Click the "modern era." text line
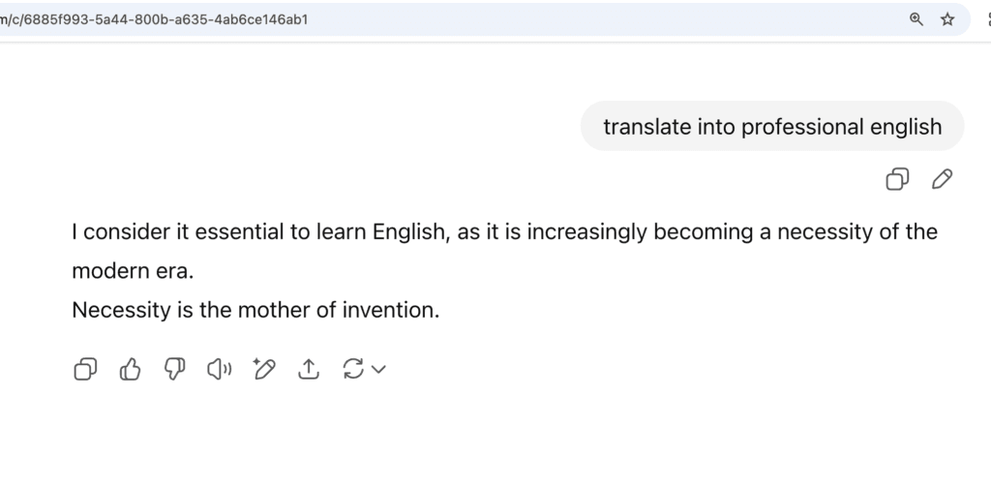 pos(133,271)
